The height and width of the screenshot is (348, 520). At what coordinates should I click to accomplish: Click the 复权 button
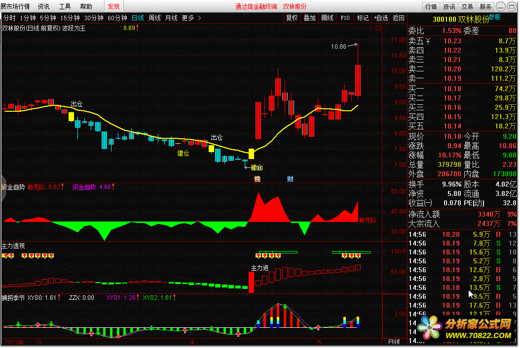[292, 18]
